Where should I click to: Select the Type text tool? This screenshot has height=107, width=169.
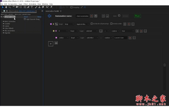tap(32, 7)
